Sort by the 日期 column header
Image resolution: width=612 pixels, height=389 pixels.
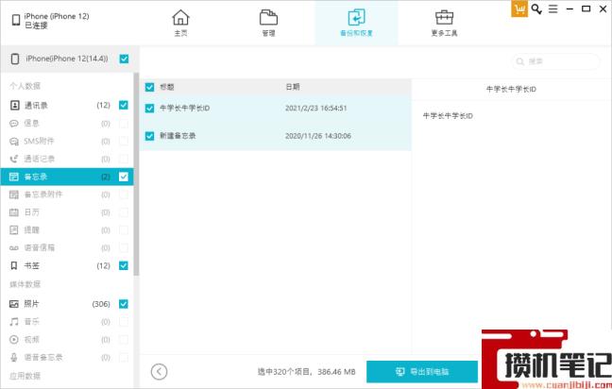tap(293, 87)
